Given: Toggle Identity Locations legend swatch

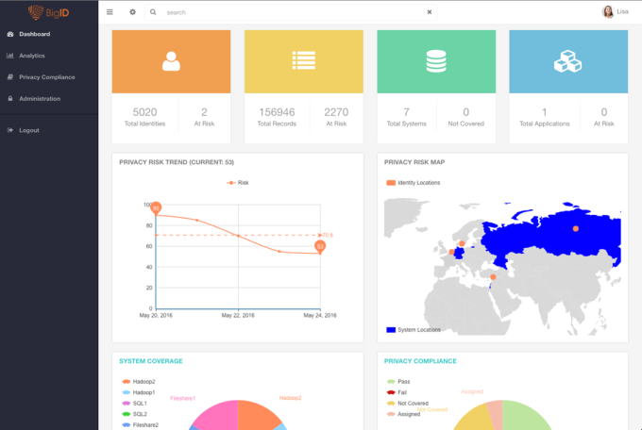Looking at the screenshot, I should tap(391, 183).
